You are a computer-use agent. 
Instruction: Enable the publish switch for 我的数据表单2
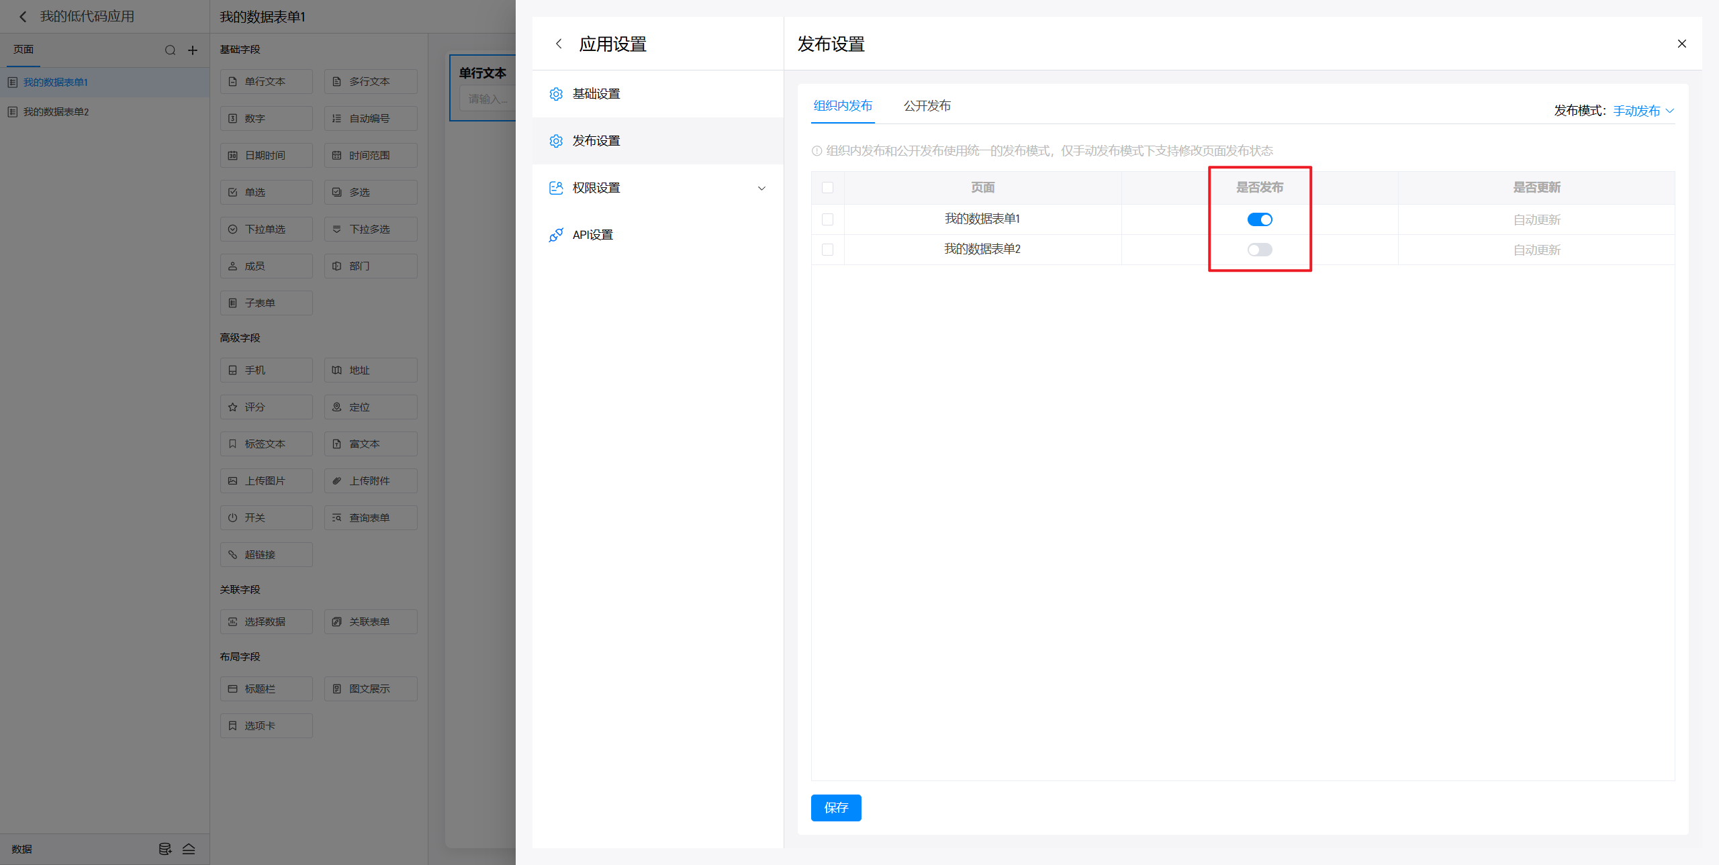1259,250
